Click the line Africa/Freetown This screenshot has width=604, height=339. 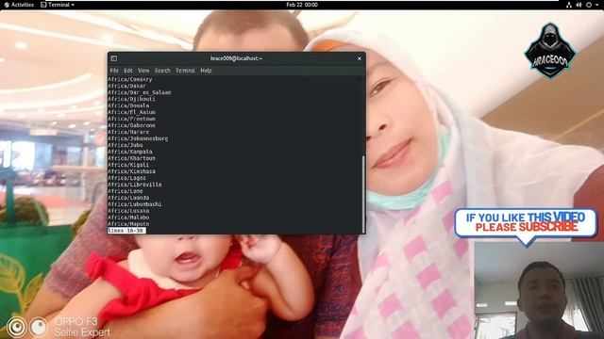coord(131,119)
